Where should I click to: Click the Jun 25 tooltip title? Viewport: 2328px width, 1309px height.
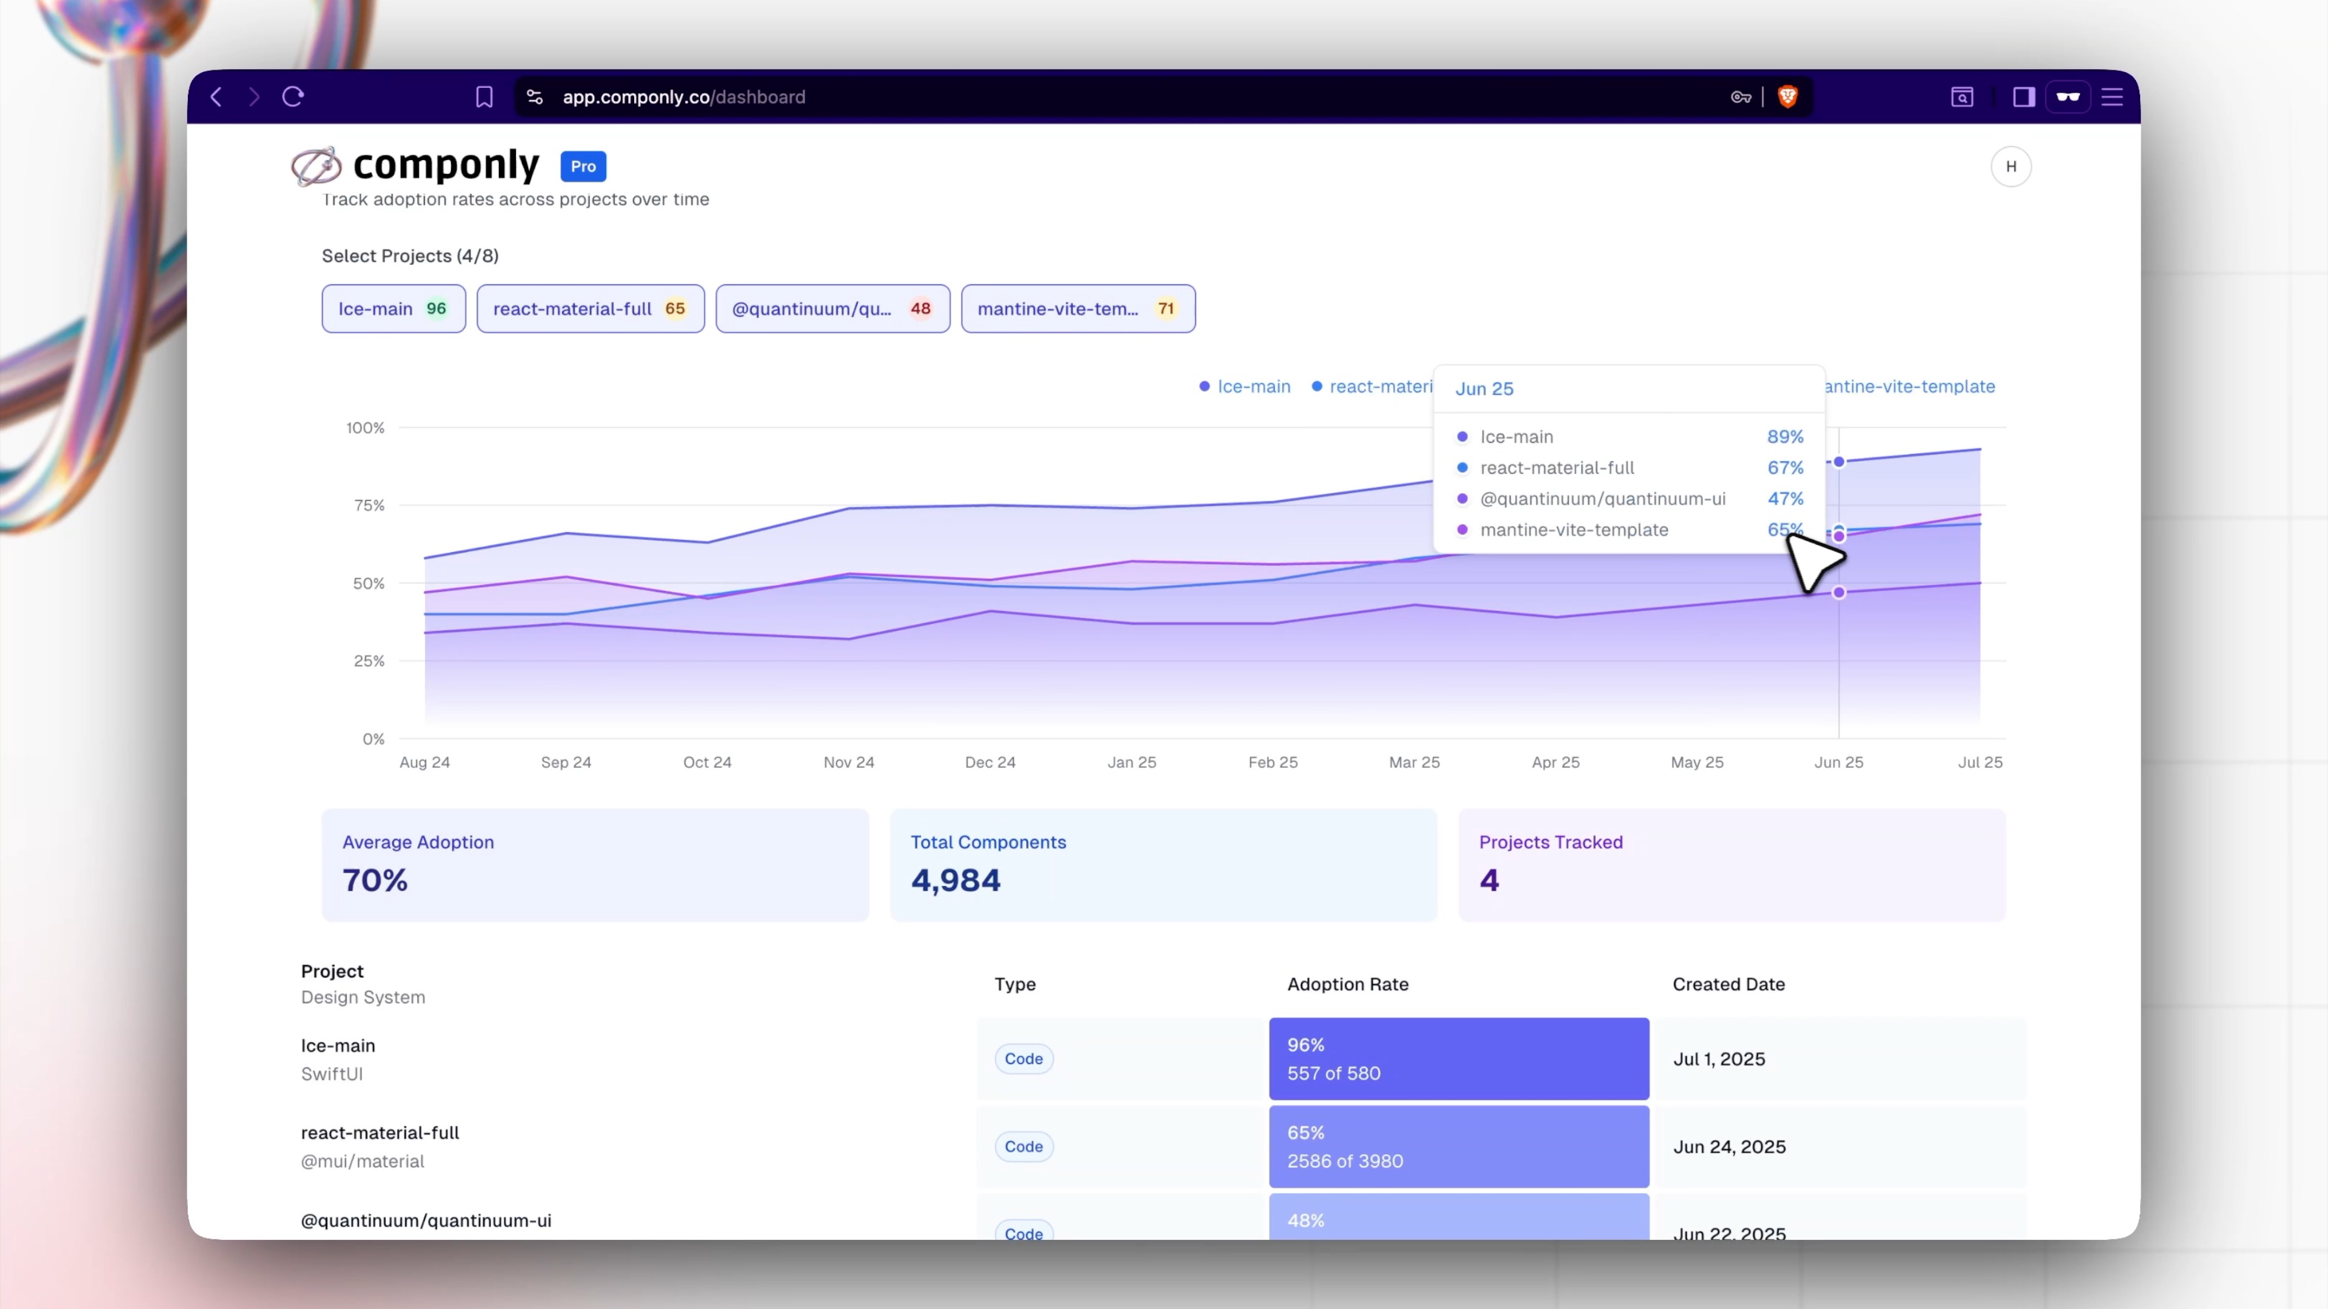click(x=1485, y=388)
